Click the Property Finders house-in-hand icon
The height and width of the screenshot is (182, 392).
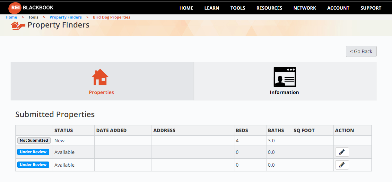tap(18, 25)
